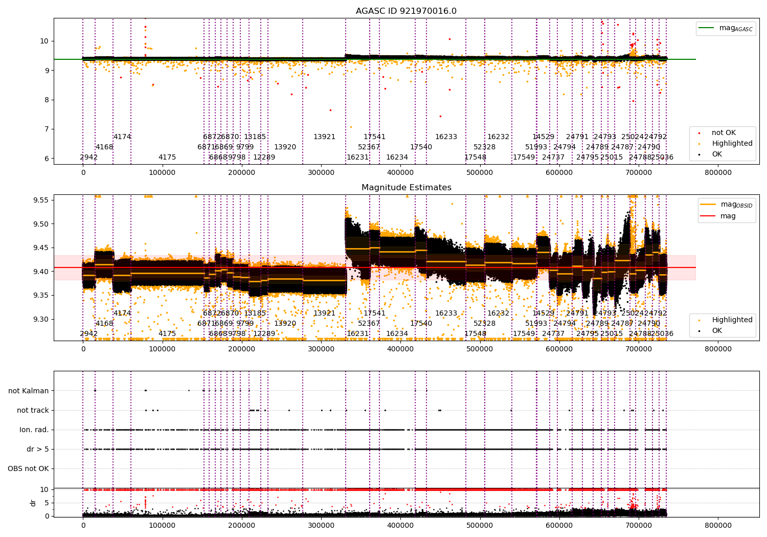Image resolution: width=767 pixels, height=537 pixels.
Task: Click the green line sample beside mag AGASC
Action: click(x=707, y=28)
